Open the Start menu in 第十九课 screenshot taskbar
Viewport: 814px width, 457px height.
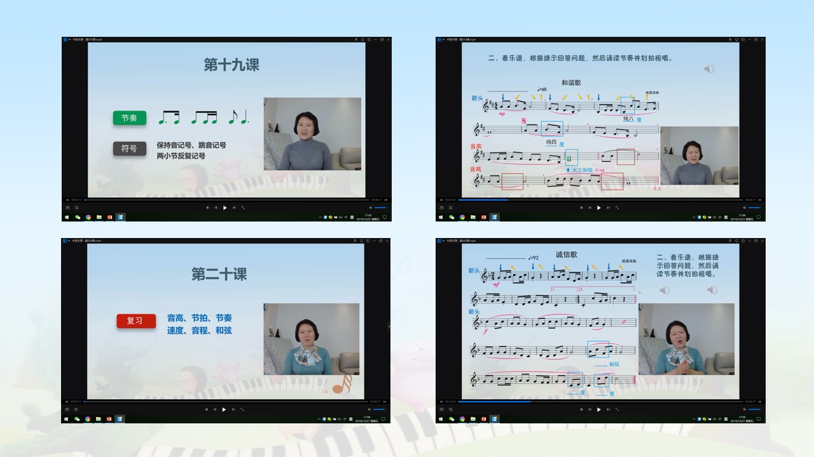tap(66, 217)
